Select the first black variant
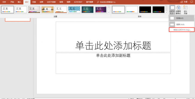This screenshot has width=195, height=99. tap(145, 9)
